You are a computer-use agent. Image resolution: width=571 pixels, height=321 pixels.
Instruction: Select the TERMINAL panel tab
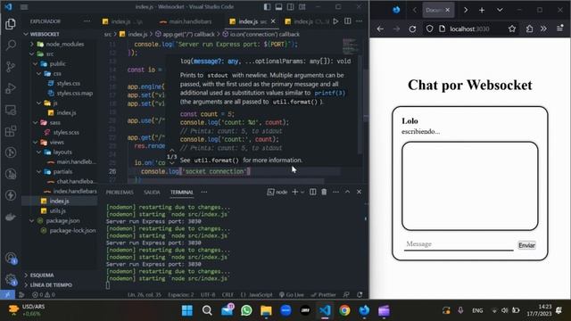coord(182,193)
